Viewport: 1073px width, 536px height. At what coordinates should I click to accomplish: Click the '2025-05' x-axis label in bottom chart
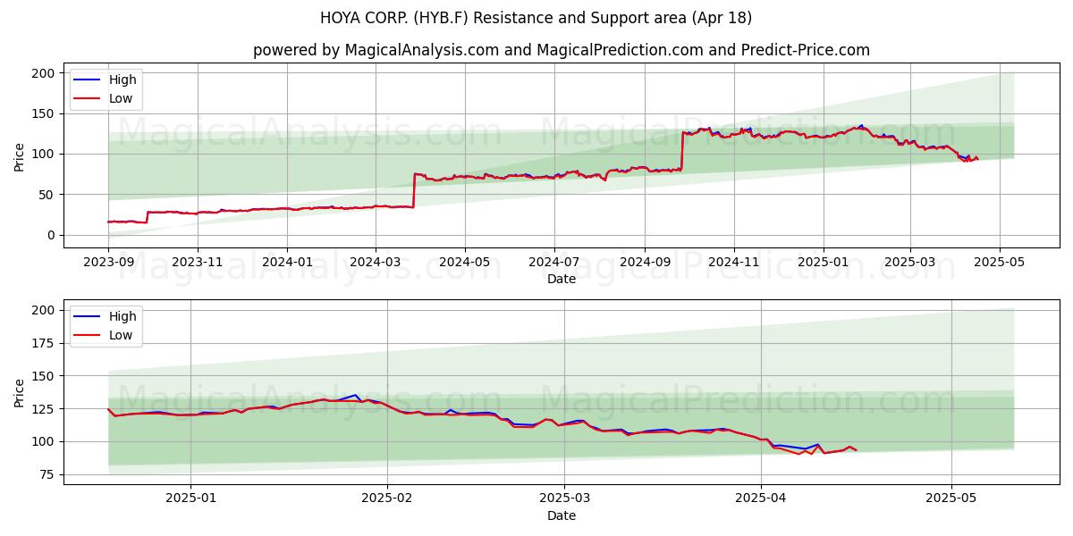pyautogui.click(x=951, y=499)
